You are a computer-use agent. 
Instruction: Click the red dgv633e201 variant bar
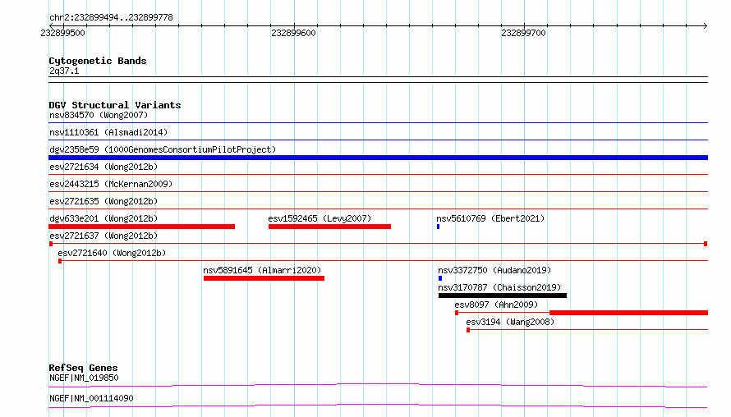(x=142, y=227)
